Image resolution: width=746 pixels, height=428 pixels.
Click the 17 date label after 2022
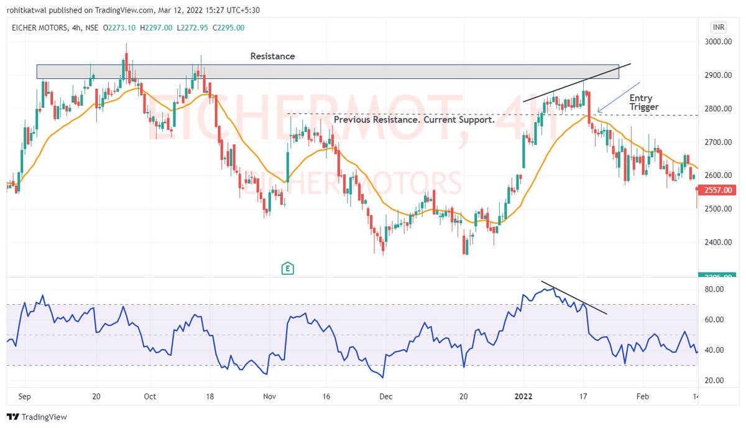(583, 396)
